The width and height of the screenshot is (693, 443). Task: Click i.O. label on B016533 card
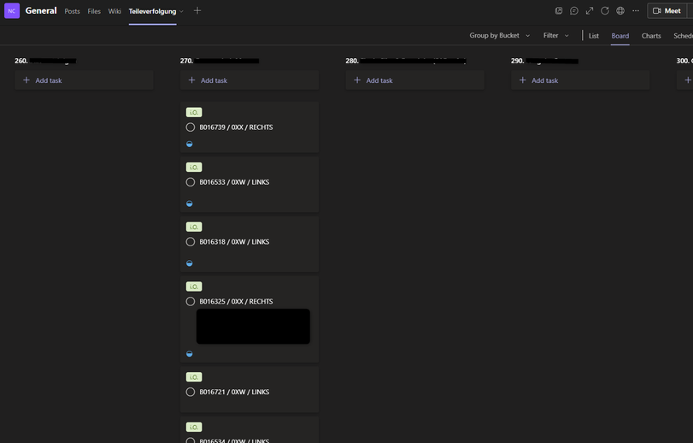point(194,167)
